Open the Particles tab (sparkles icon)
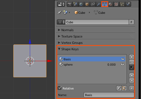 [122, 4]
